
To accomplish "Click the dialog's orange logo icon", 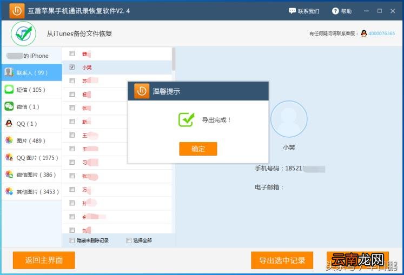I will click(x=142, y=91).
